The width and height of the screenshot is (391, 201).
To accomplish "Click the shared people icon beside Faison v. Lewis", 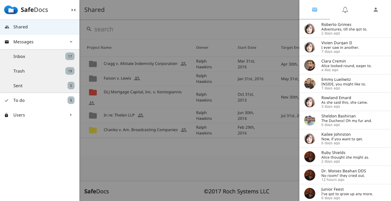I will (137, 78).
